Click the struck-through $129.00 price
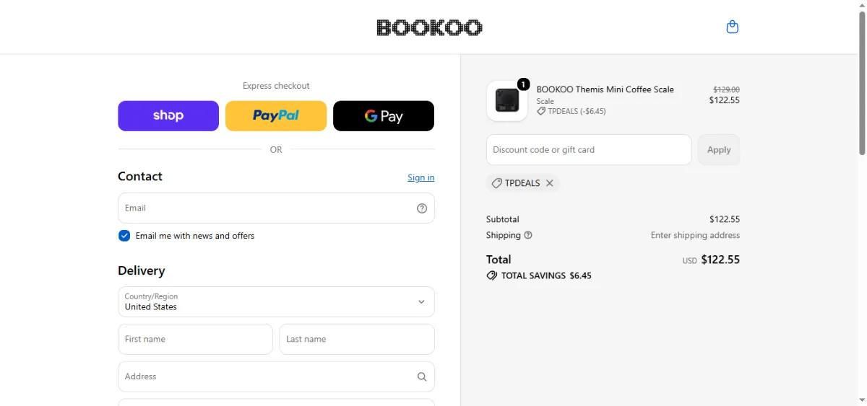The width and height of the screenshot is (867, 406). pos(726,89)
